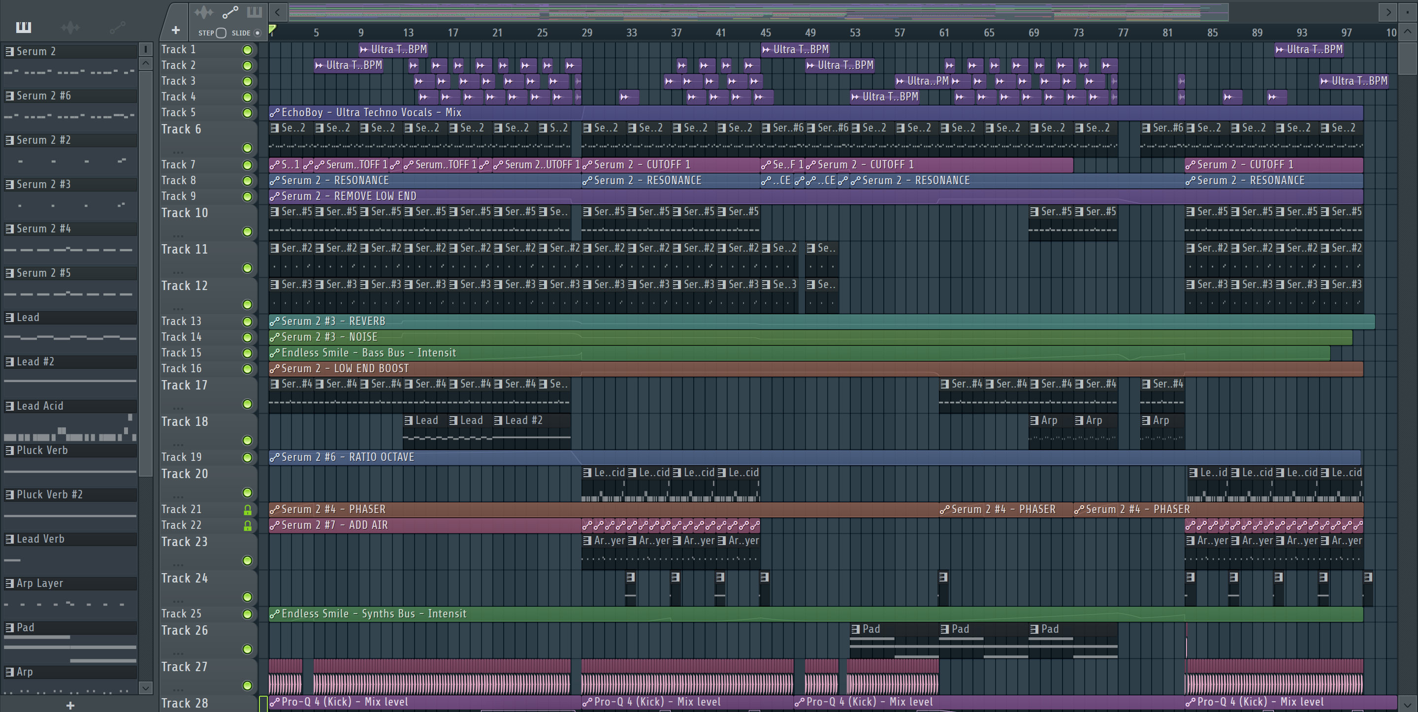Select first Pro-Q 4 (Kick) Mix level clip
The width and height of the screenshot is (1418, 712).
424,702
